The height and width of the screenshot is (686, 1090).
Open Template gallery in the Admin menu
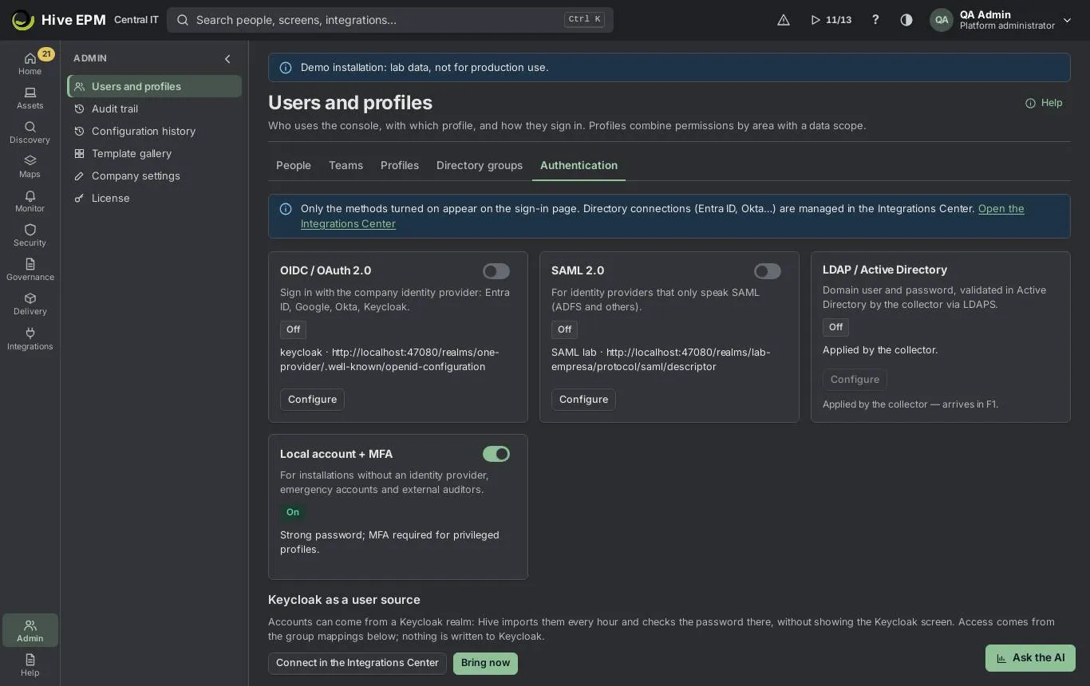(155, 153)
